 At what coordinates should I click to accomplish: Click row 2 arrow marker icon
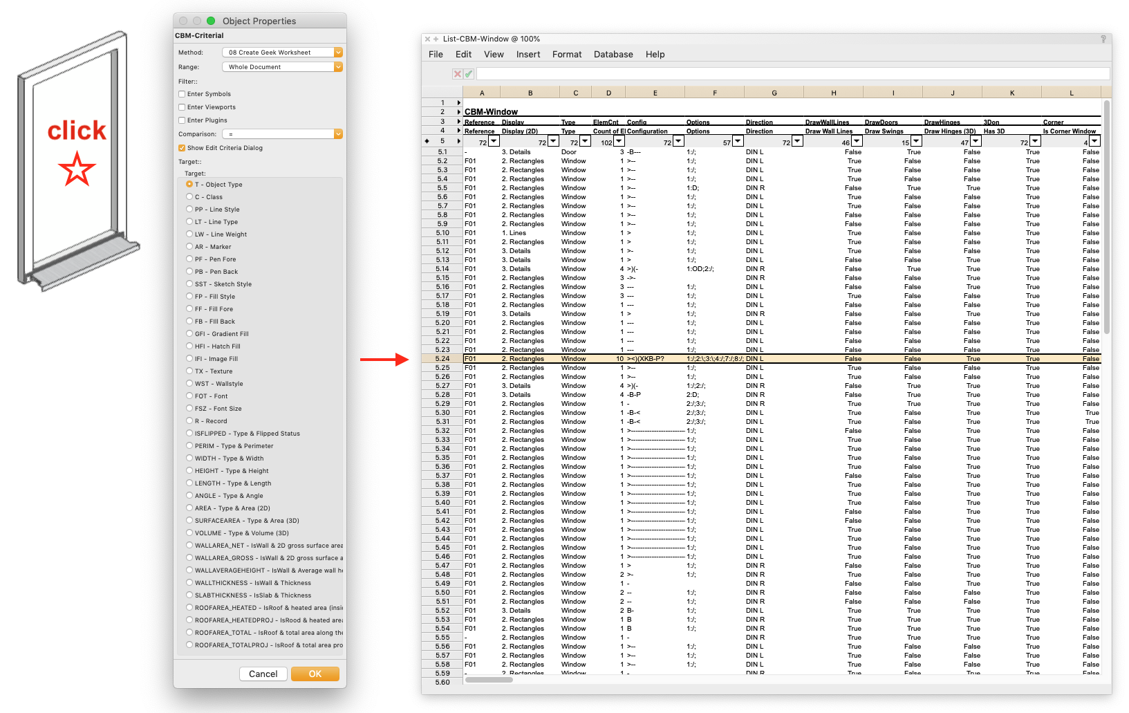tap(458, 111)
